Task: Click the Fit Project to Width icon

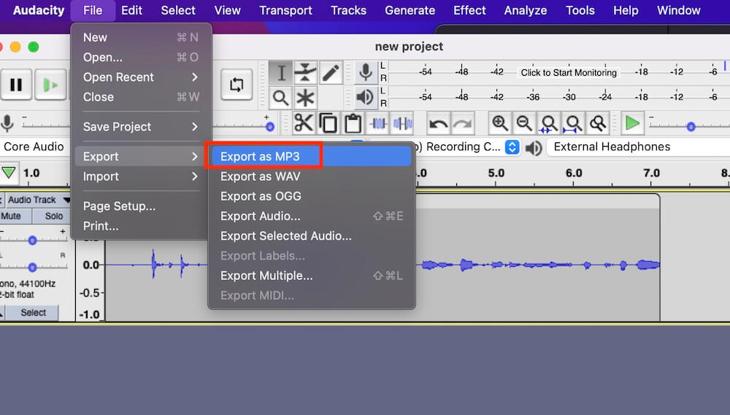Action: coord(573,123)
